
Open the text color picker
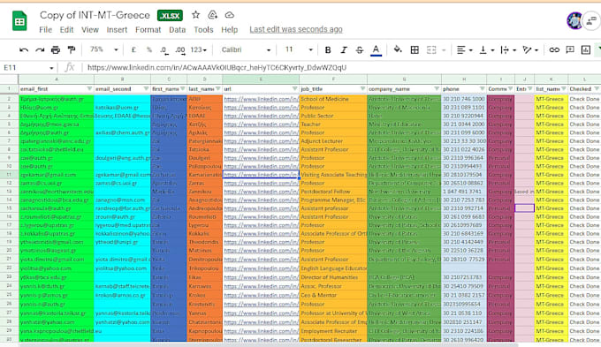[x=376, y=49]
